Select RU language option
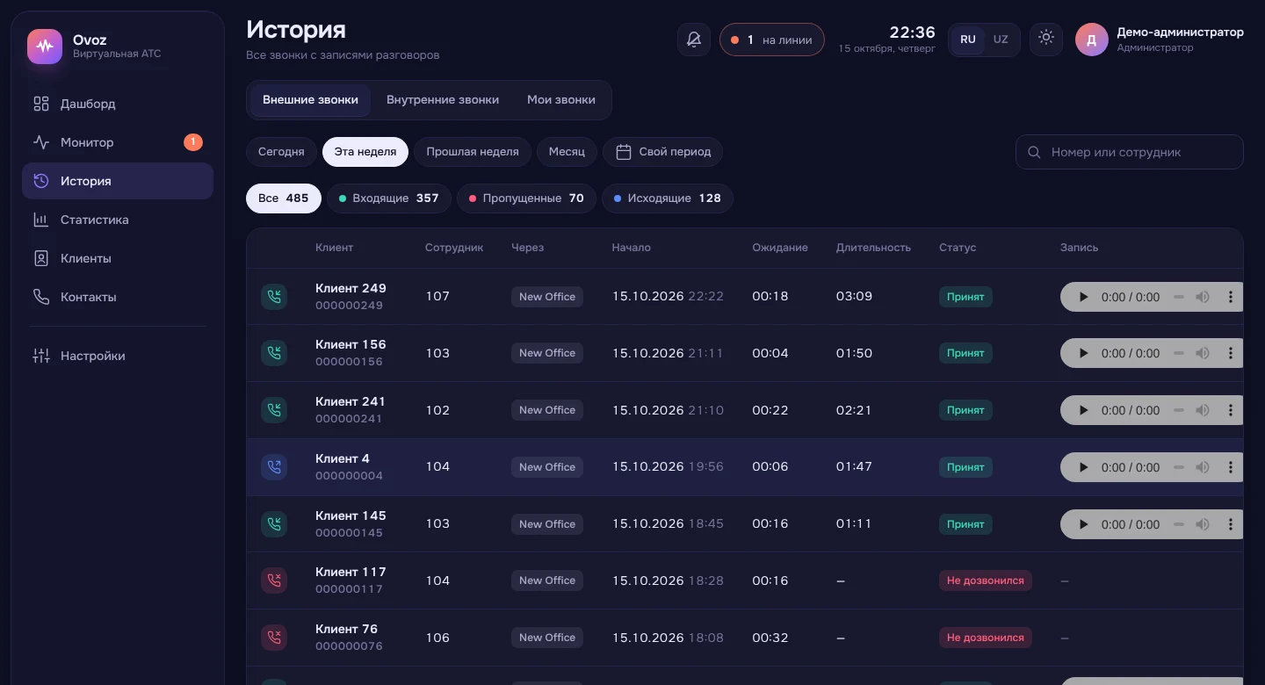Image resolution: width=1265 pixels, height=685 pixels. pos(968,40)
